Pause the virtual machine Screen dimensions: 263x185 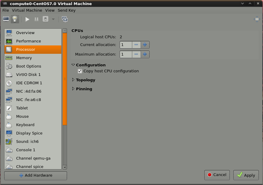(37, 19)
